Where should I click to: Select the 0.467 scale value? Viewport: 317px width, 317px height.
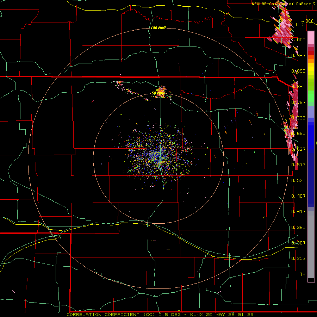click(x=298, y=196)
